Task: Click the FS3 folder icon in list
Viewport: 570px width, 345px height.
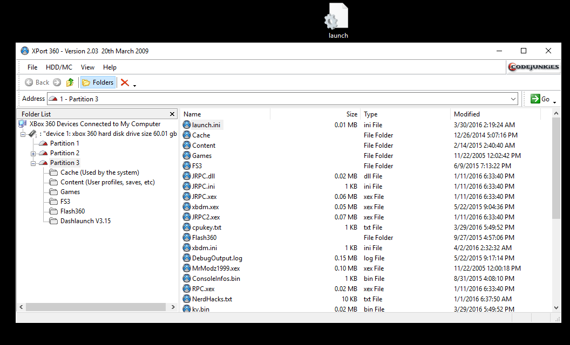Action: tap(186, 165)
